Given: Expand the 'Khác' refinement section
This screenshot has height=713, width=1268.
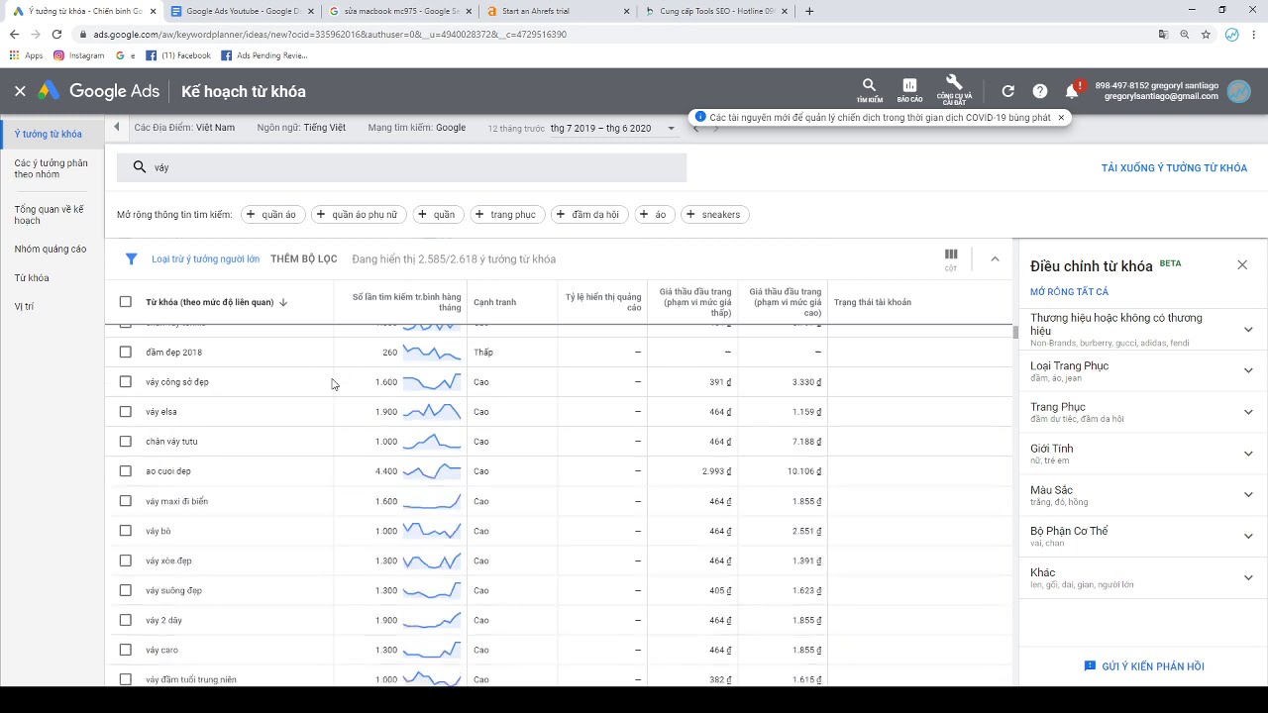Looking at the screenshot, I should click(1248, 577).
